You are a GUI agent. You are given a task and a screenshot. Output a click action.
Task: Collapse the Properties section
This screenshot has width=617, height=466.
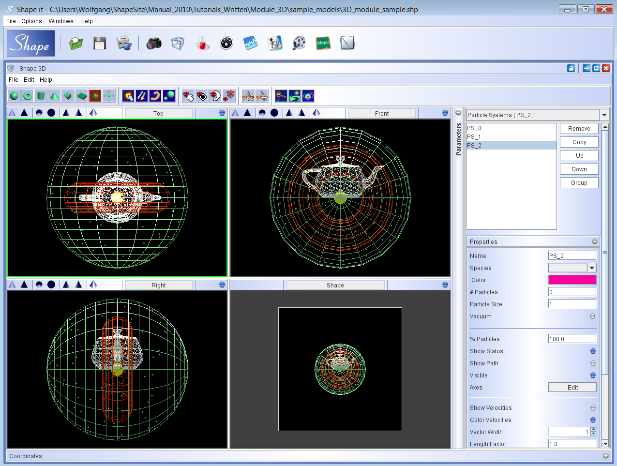point(595,242)
